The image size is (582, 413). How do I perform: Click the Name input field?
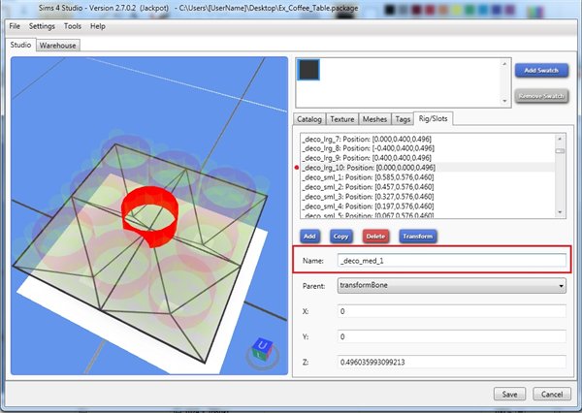coord(451,260)
